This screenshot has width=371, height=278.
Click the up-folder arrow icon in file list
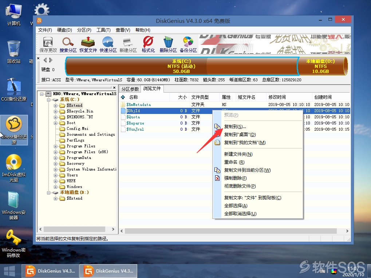pyautogui.click(x=123, y=97)
